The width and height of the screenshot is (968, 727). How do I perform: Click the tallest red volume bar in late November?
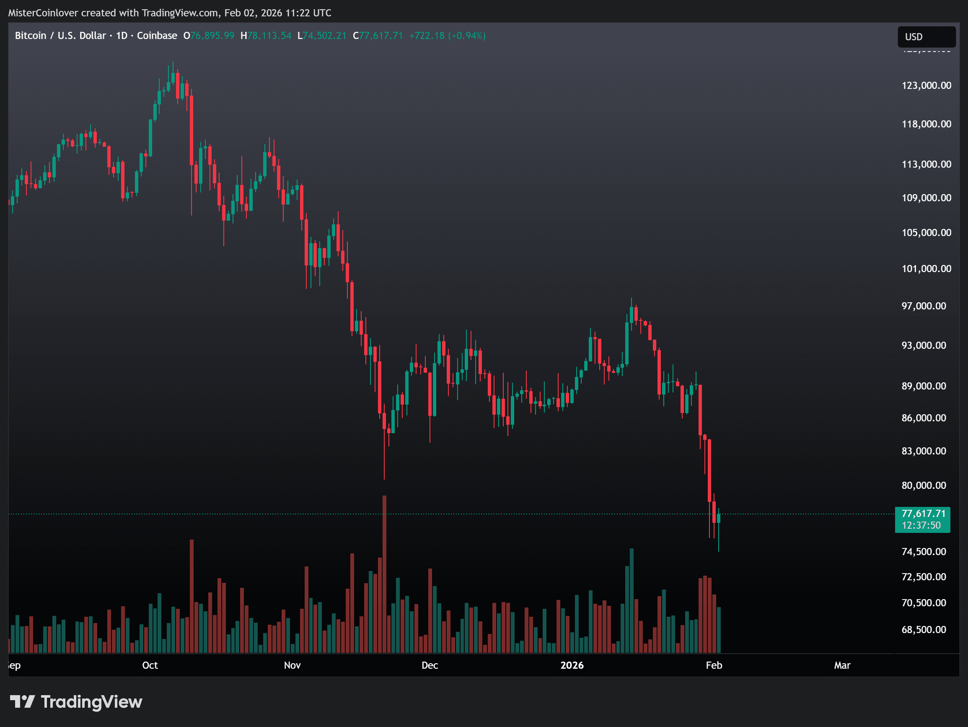click(x=384, y=574)
